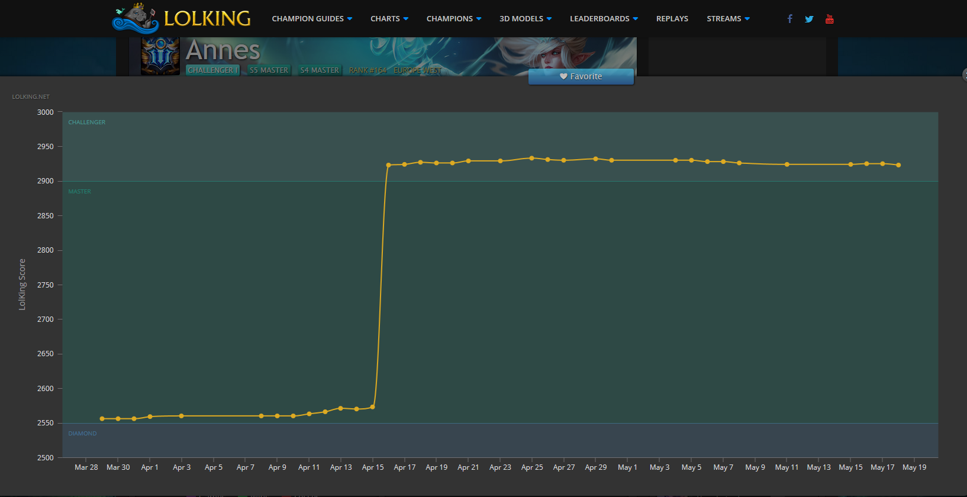Image resolution: width=967 pixels, height=497 pixels.
Task: Select the Apr 15 point before the jump
Action: pyautogui.click(x=372, y=407)
